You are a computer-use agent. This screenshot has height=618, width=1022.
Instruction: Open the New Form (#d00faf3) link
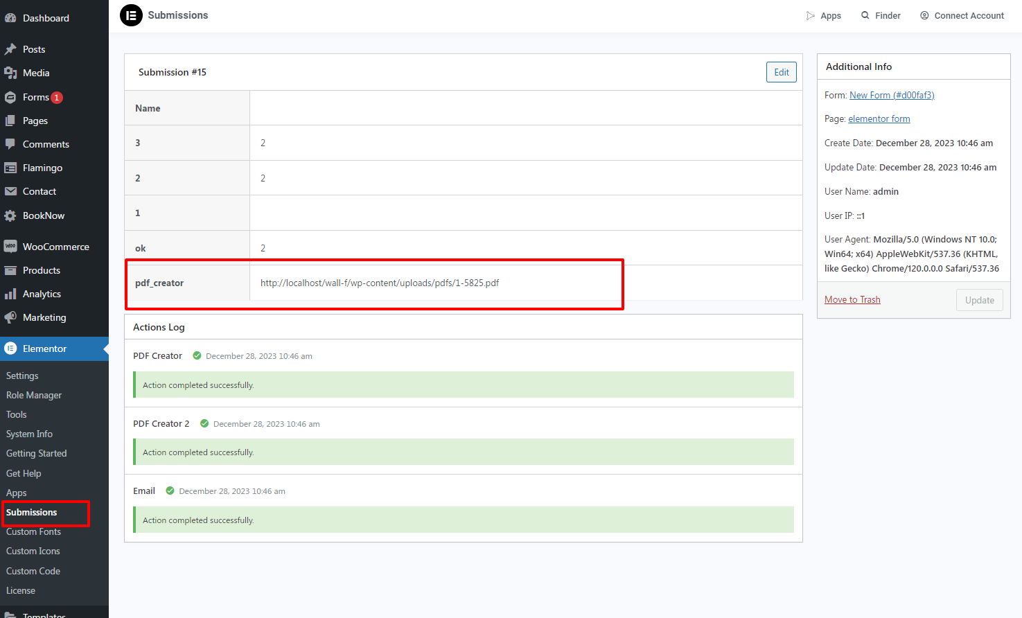coord(893,94)
